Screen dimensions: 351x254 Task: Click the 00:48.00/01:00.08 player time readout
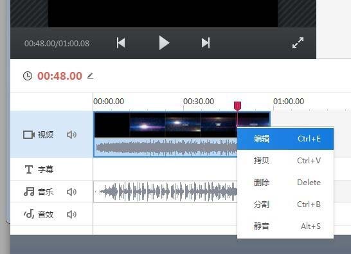point(57,44)
